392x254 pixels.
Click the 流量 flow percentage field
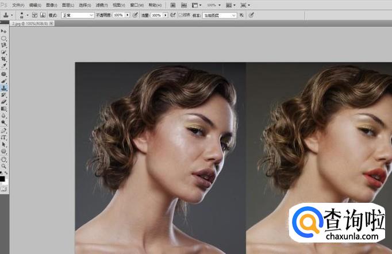[x=156, y=16]
